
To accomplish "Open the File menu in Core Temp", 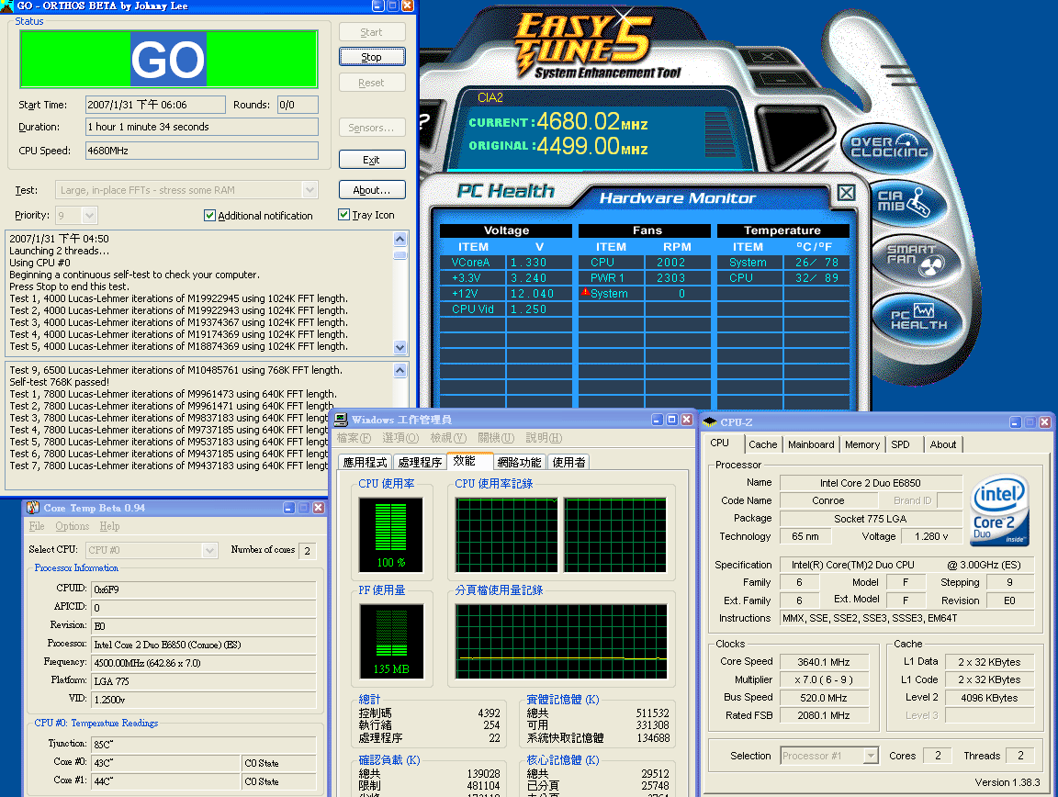I will (37, 526).
